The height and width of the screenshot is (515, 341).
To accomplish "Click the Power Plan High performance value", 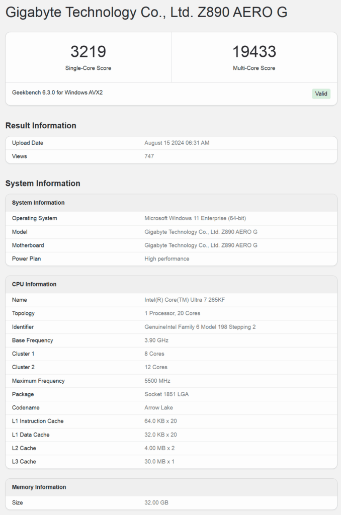I will 167,259.
